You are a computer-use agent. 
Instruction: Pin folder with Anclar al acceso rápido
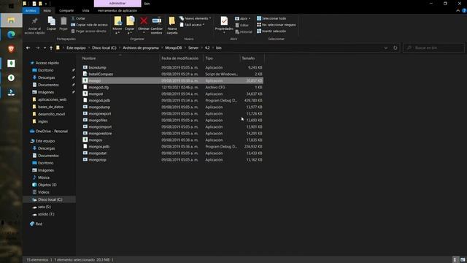[x=34, y=26]
